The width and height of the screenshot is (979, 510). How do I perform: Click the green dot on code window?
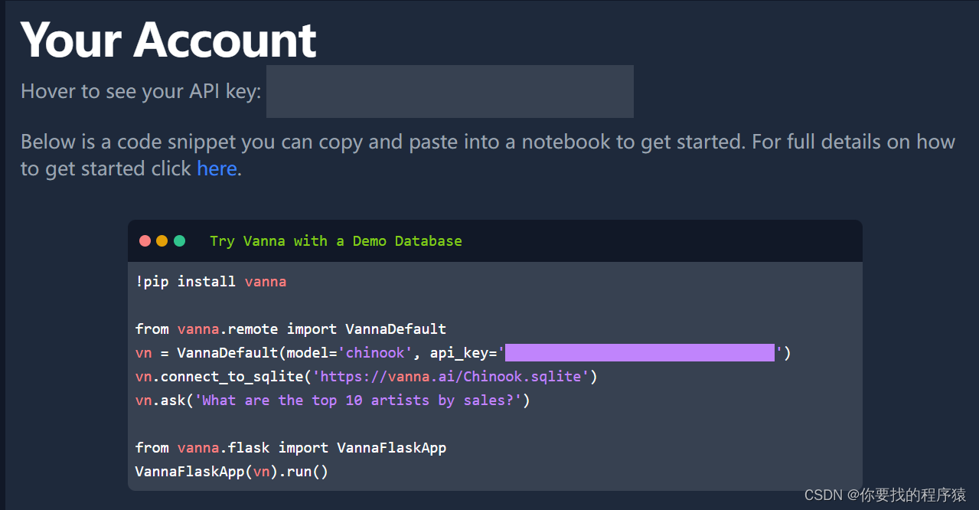[180, 240]
